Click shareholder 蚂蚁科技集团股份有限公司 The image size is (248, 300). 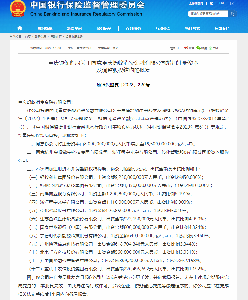point(66,177)
